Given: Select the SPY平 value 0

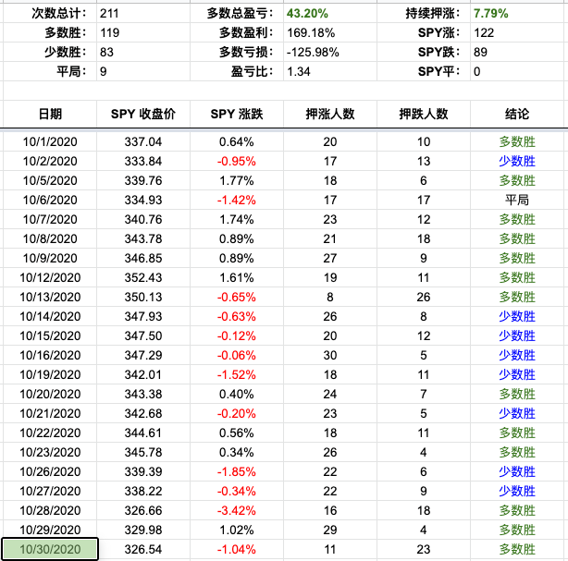Looking at the screenshot, I should pos(476,72).
